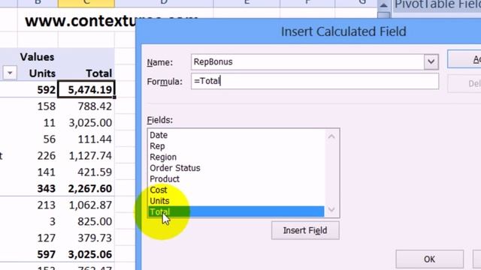Screen dimensions: 481x270
Task: Select Rep in the Fields list
Action: pos(236,146)
